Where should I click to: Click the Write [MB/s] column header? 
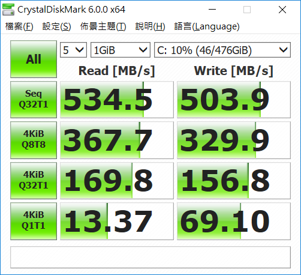pyautogui.click(x=234, y=71)
